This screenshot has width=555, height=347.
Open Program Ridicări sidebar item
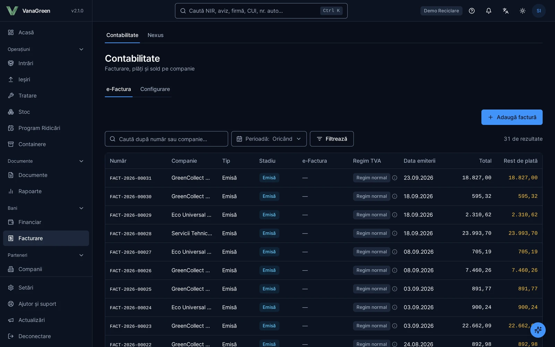click(46, 128)
